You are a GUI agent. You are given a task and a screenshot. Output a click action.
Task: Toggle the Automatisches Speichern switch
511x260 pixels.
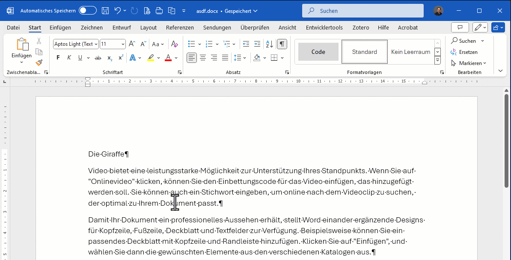pyautogui.click(x=88, y=11)
